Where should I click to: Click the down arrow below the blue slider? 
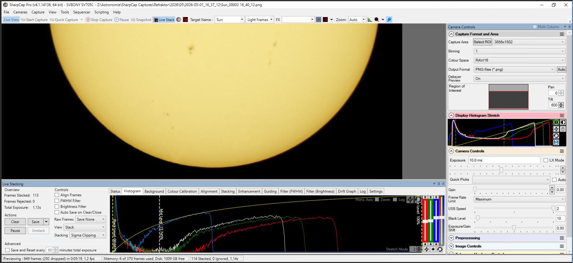click(x=436, y=244)
